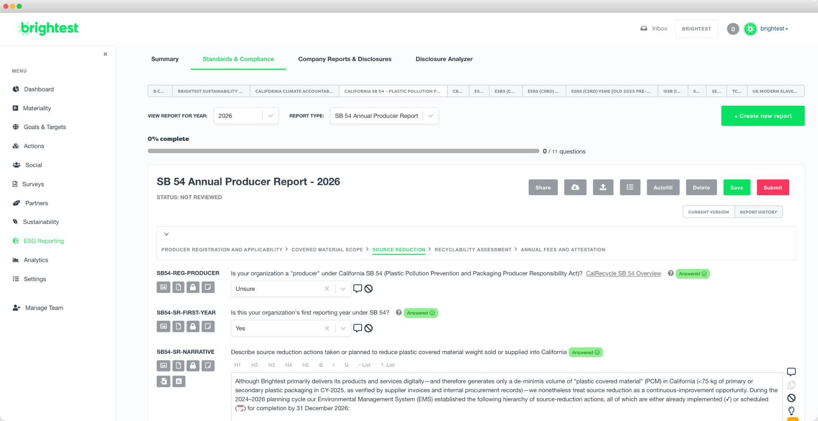Switch to the Summary tab

165,59
